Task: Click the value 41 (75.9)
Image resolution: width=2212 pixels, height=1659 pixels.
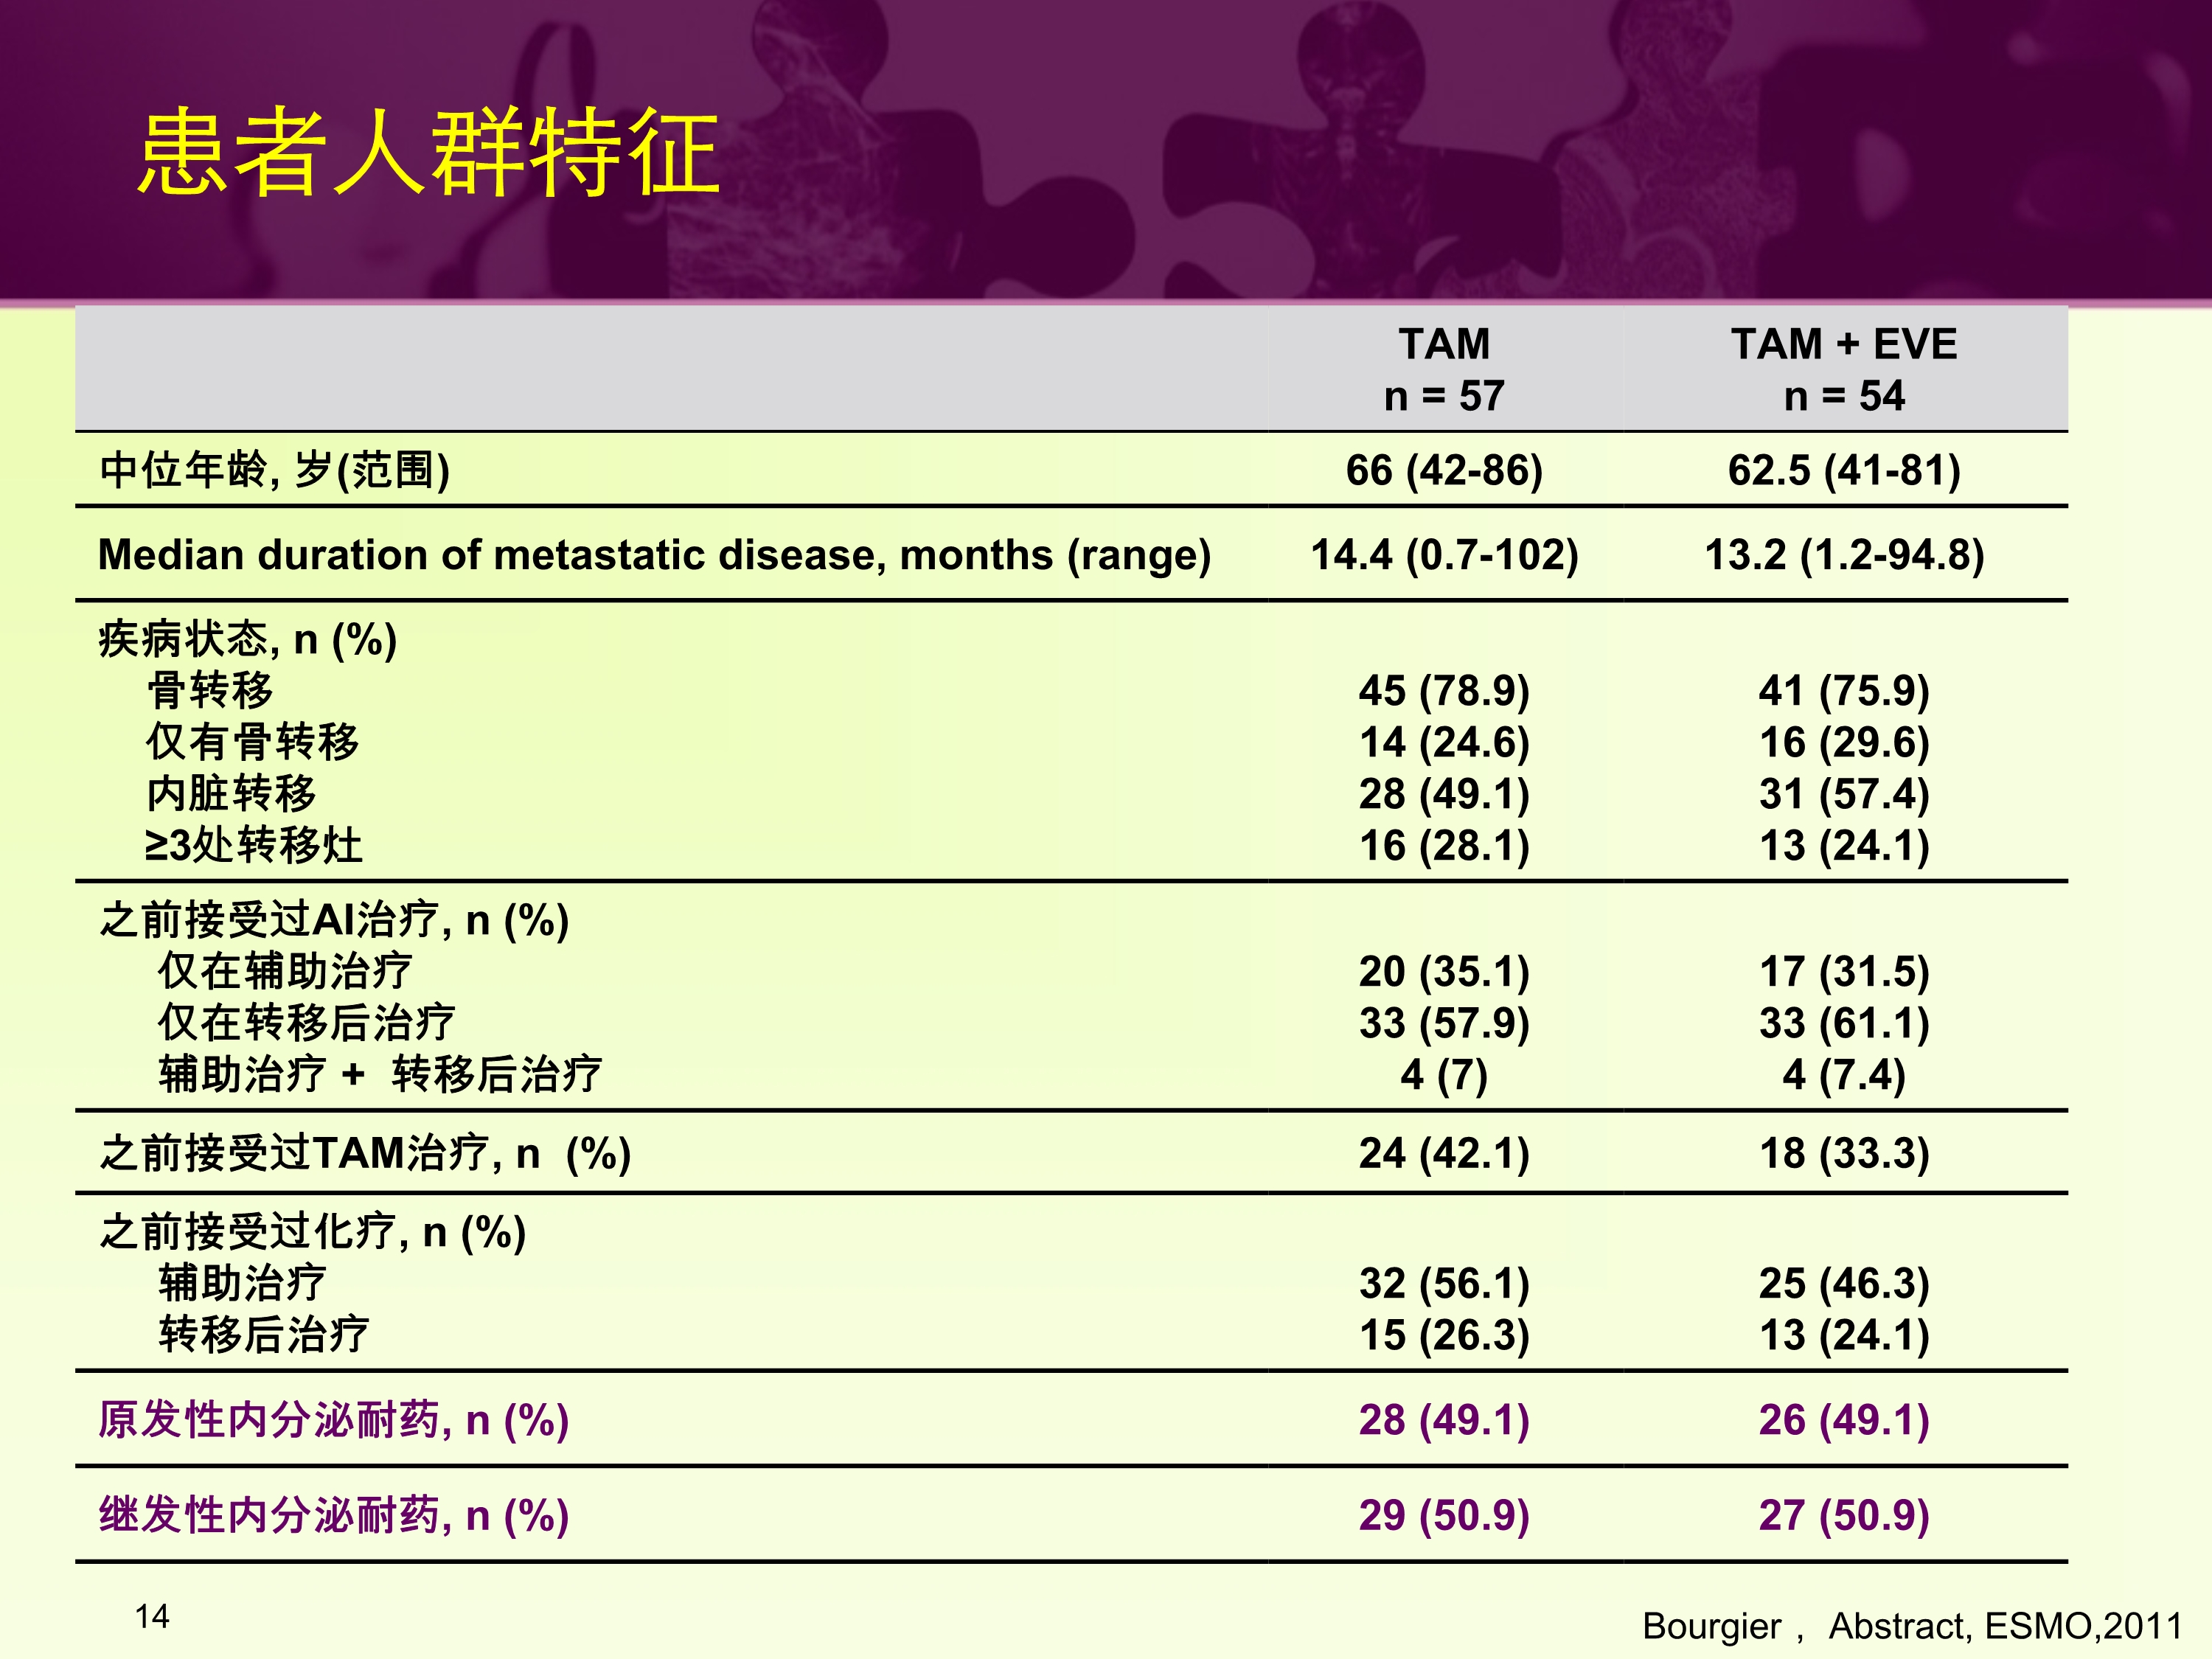Action: point(1844,691)
